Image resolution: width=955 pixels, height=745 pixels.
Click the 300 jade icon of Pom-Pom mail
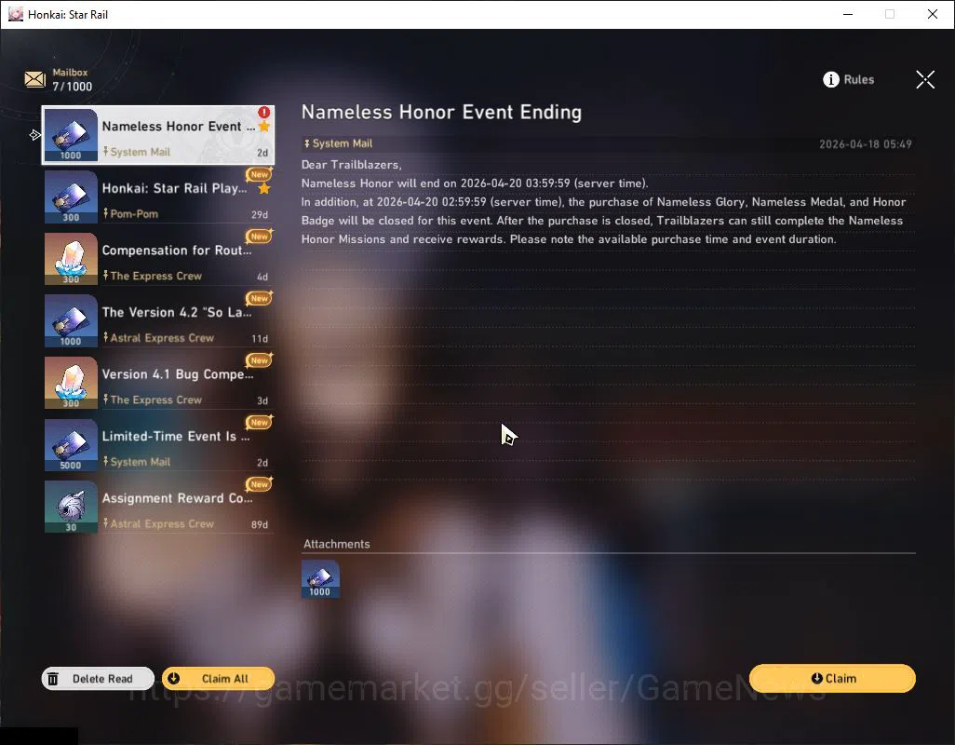click(x=71, y=196)
